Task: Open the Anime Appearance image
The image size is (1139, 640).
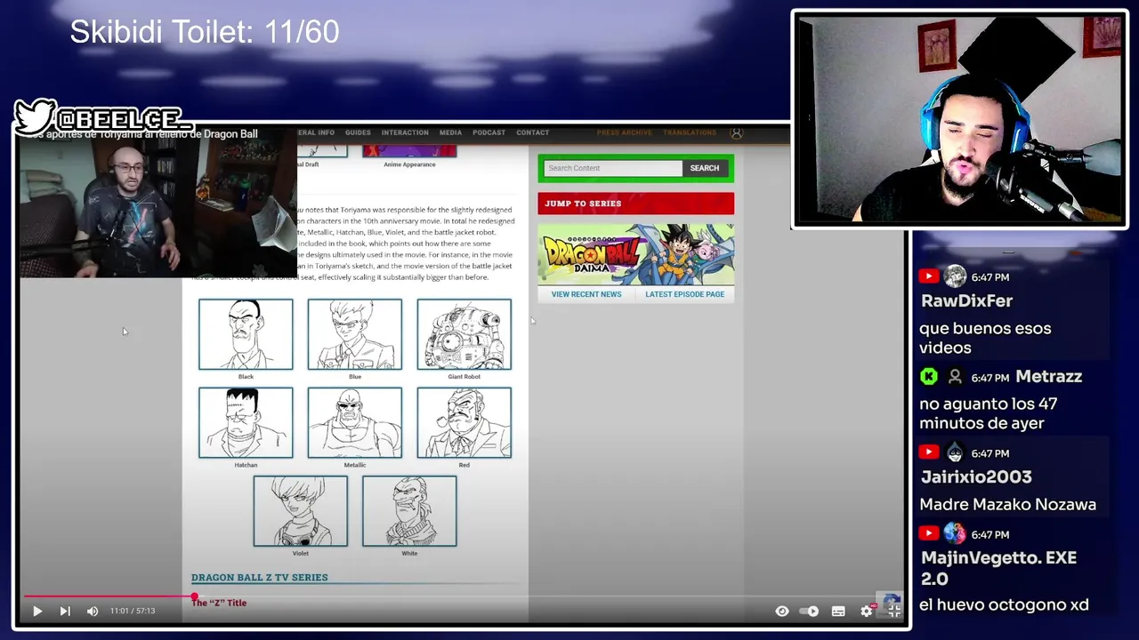Action: coord(409,152)
